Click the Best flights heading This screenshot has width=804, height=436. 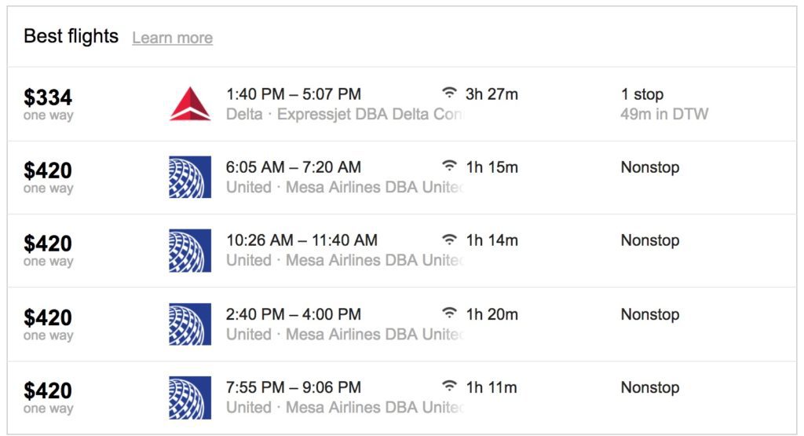[71, 36]
